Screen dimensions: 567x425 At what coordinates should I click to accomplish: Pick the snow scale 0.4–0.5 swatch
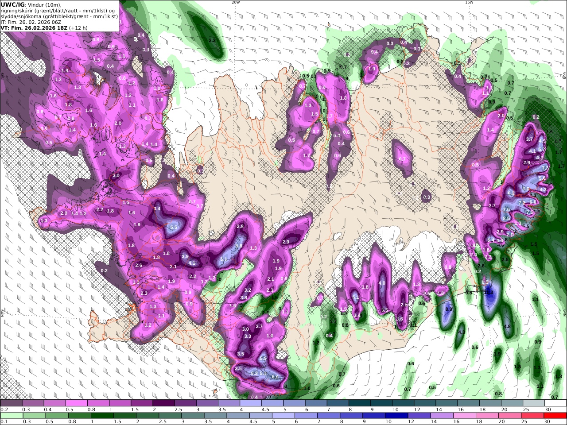click(x=54, y=403)
